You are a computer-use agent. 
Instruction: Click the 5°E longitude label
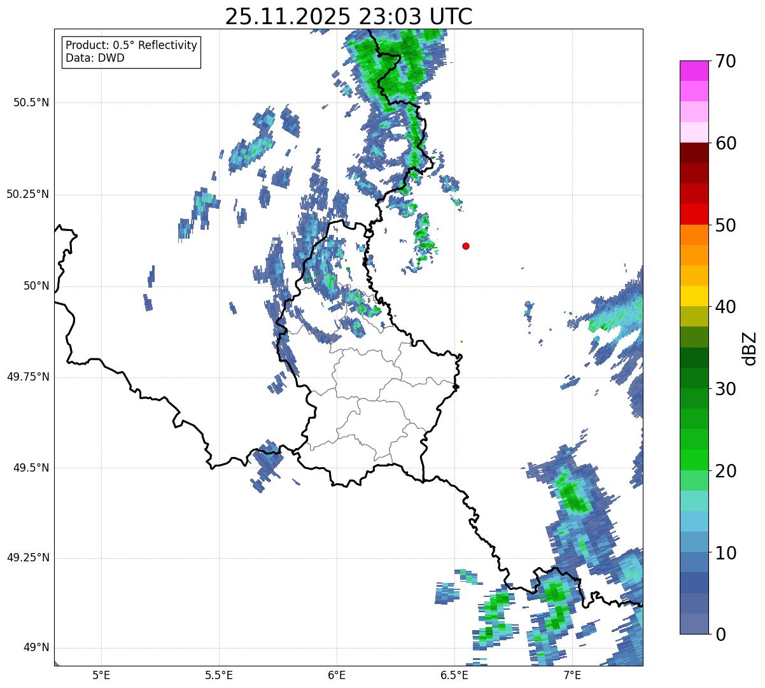[101, 676]
